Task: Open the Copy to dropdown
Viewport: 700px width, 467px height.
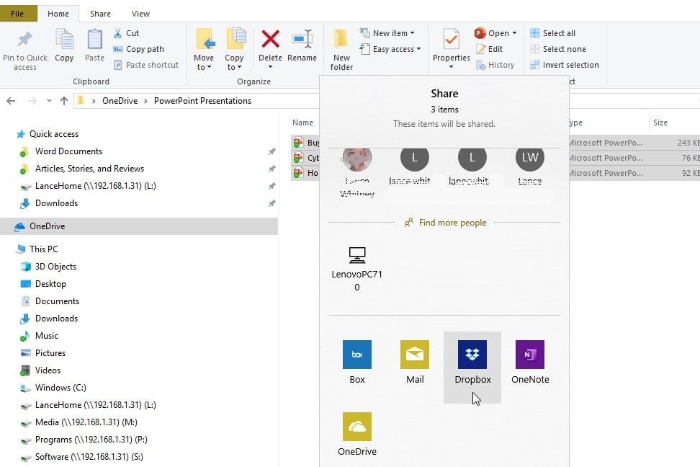Action: (x=234, y=50)
